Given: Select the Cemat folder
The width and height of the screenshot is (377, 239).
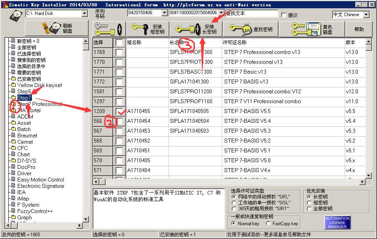Looking at the screenshot, I should tap(25, 142).
